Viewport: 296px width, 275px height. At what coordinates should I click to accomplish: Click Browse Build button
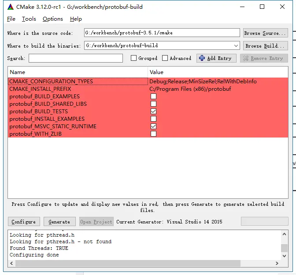pyautogui.click(x=266, y=46)
